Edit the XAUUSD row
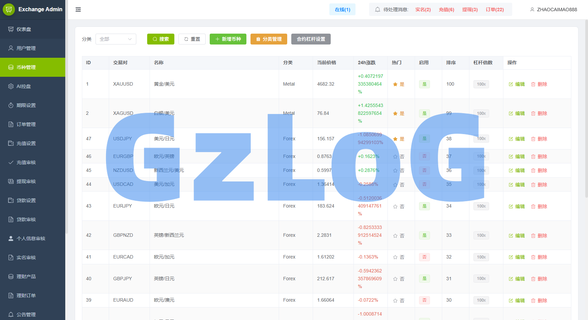 click(x=517, y=84)
